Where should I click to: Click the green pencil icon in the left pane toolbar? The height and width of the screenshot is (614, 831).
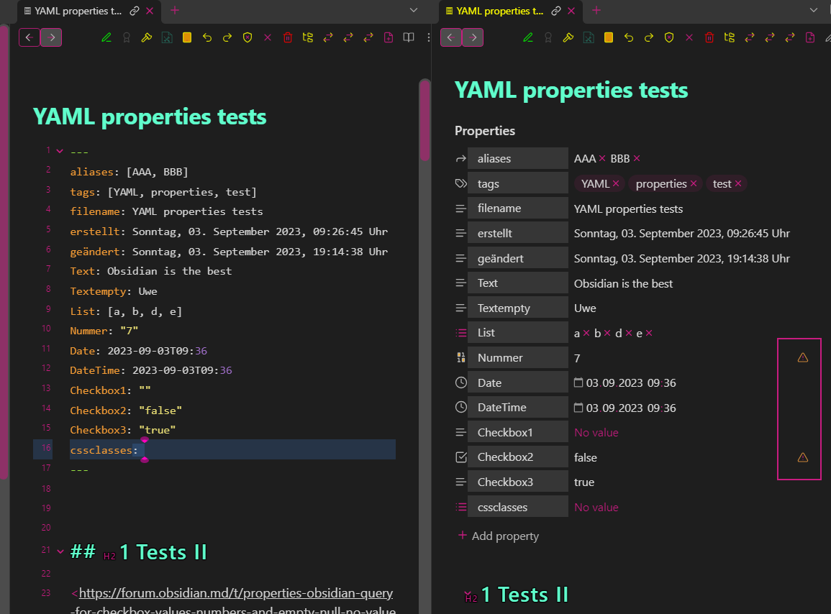tap(106, 37)
